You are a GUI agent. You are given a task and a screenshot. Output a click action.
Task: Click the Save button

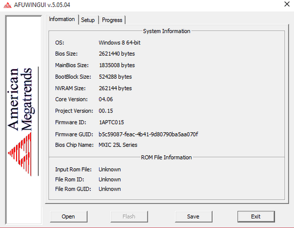[194, 217]
